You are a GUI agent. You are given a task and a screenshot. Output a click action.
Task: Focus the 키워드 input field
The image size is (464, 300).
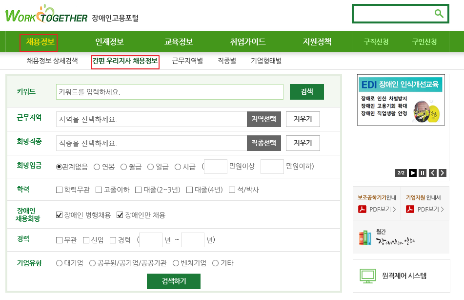tap(170, 92)
